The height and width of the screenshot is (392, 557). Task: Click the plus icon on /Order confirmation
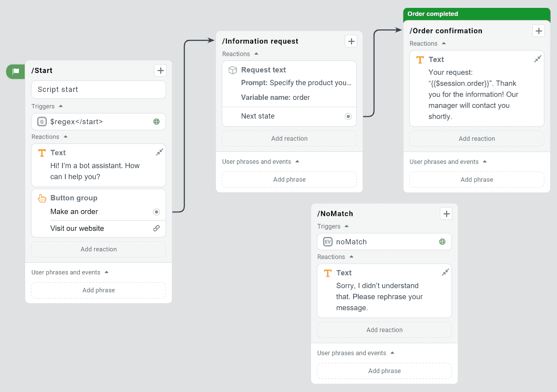click(538, 30)
